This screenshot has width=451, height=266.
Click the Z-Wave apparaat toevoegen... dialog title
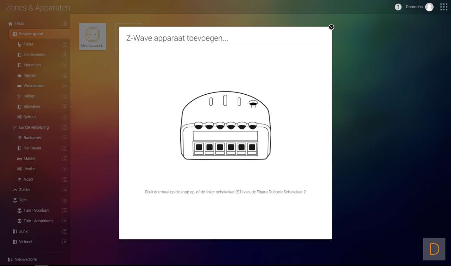(x=177, y=38)
